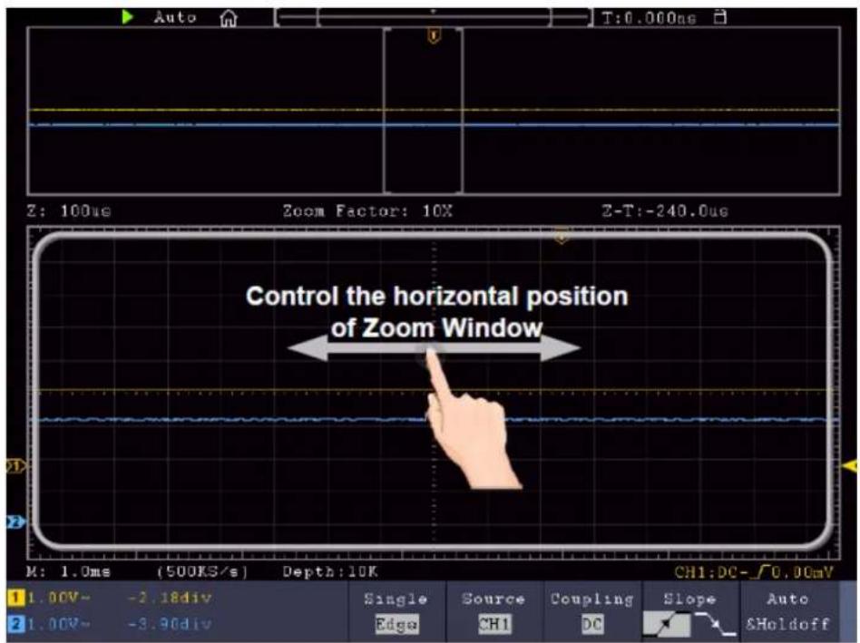Click the Z: 100us zoom timebase readout

click(69, 210)
